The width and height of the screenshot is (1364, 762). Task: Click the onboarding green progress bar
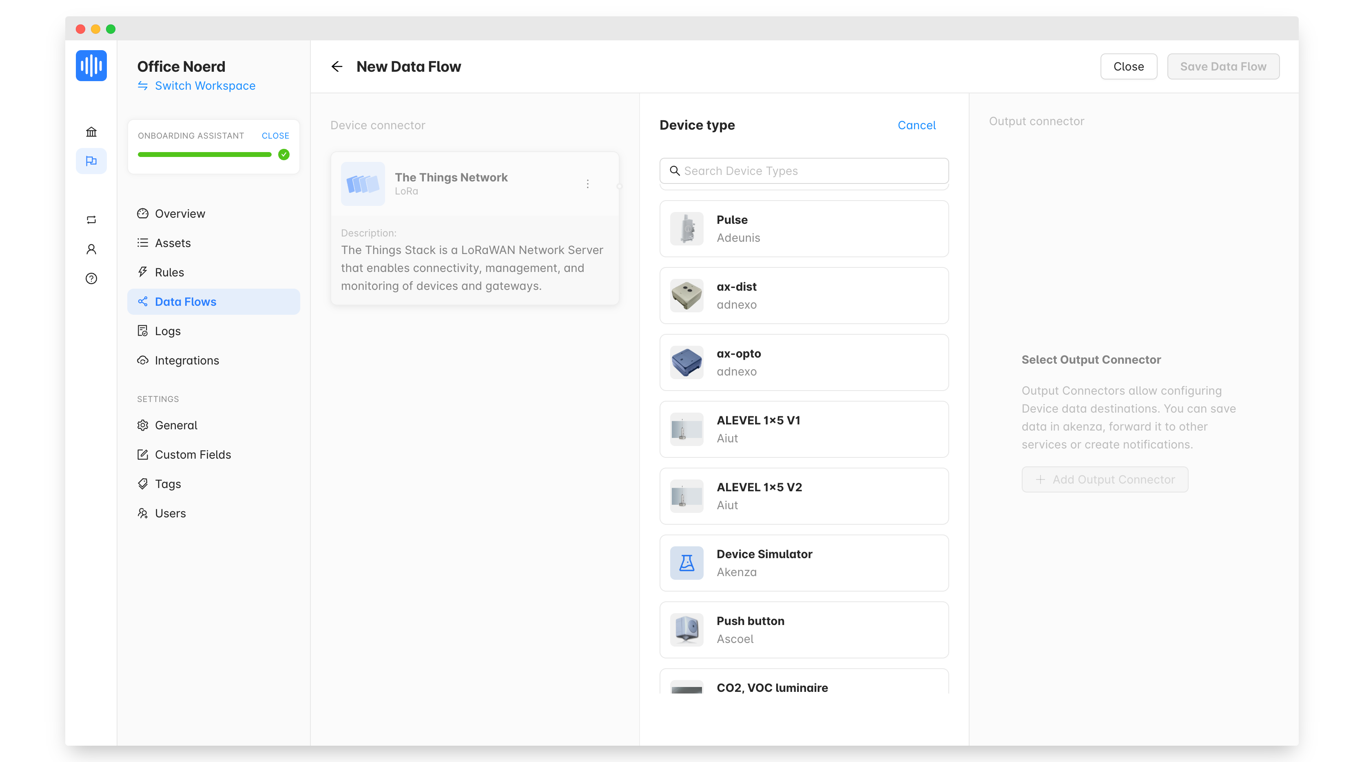point(204,155)
